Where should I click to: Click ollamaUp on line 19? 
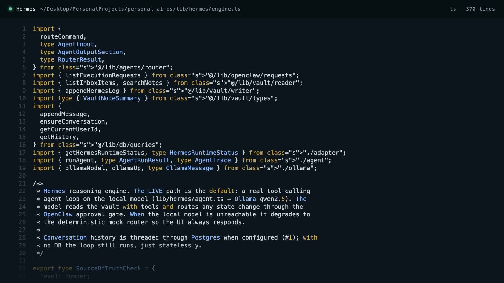tap(126, 168)
